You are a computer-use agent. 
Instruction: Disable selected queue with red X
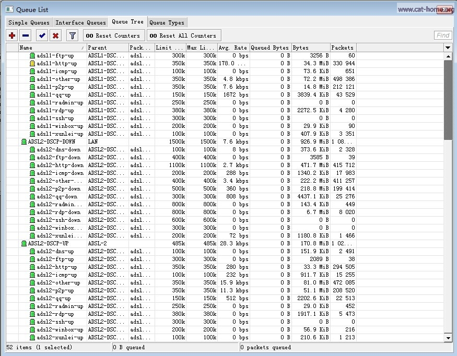(55, 35)
